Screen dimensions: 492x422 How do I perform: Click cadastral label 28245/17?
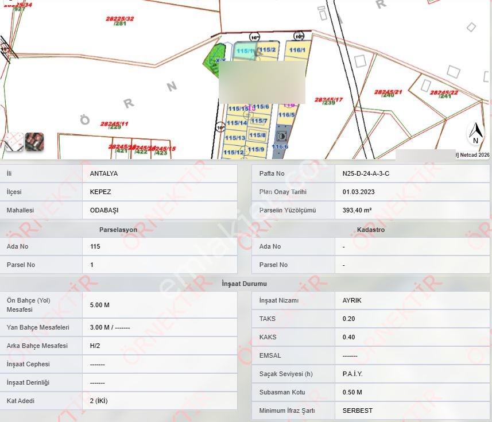coord(328,100)
